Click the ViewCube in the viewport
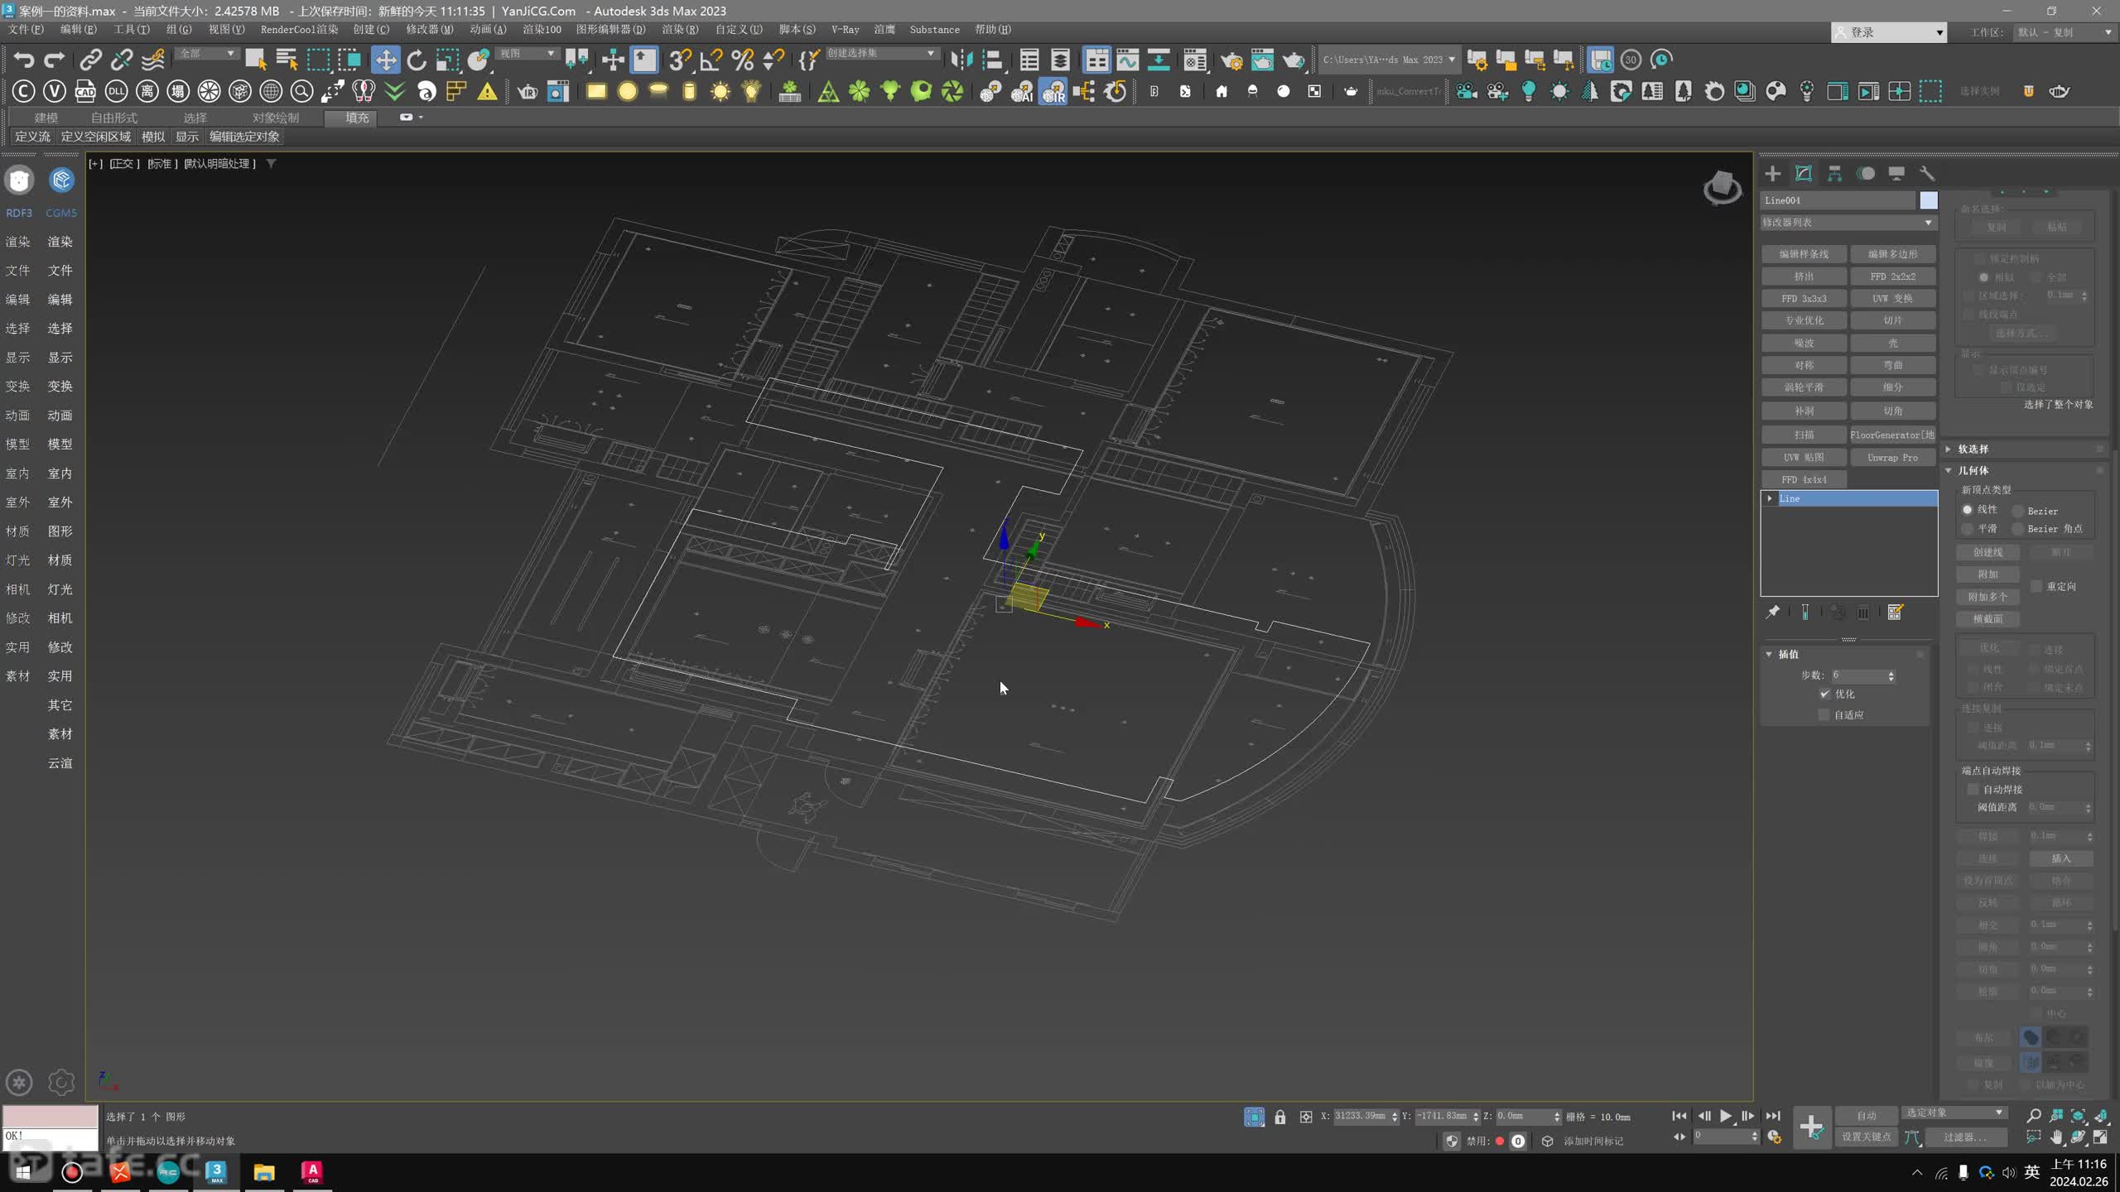Screen dimensions: 2120x1192 pyautogui.click(x=1721, y=187)
